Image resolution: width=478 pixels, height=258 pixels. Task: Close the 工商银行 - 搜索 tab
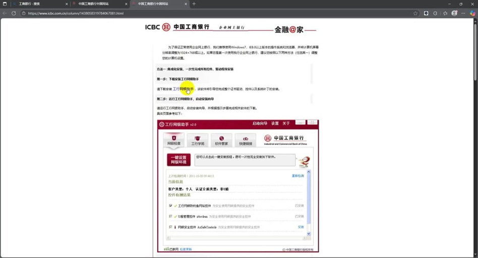coord(67,4)
